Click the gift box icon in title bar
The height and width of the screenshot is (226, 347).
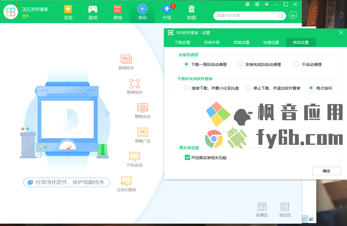[248, 4]
